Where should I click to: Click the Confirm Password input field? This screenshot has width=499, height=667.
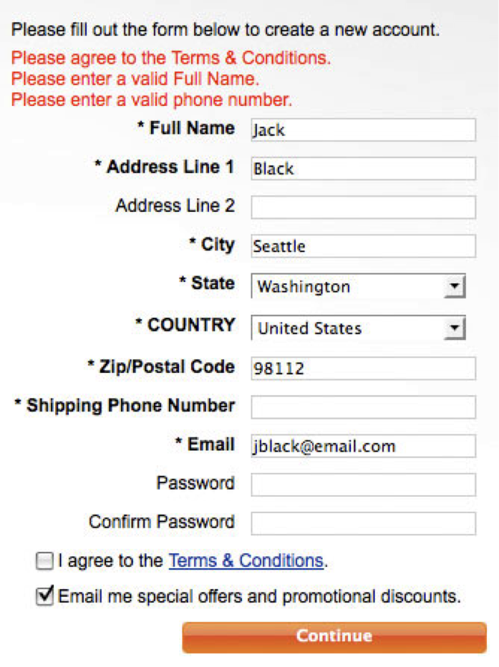363,523
